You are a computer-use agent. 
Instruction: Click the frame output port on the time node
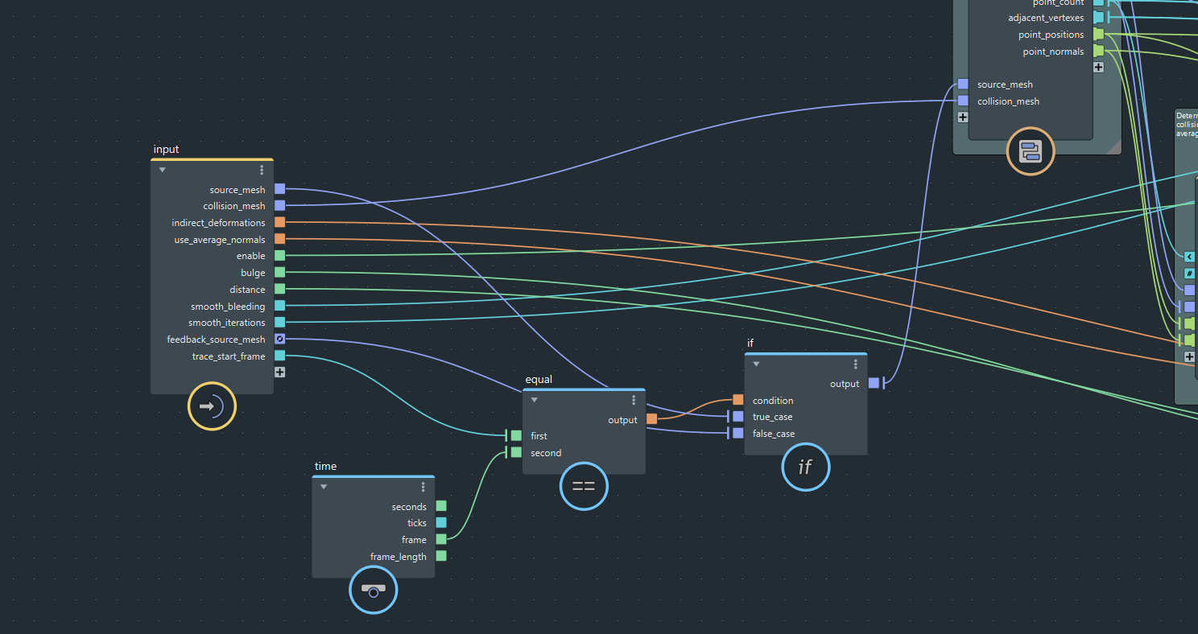tap(441, 539)
